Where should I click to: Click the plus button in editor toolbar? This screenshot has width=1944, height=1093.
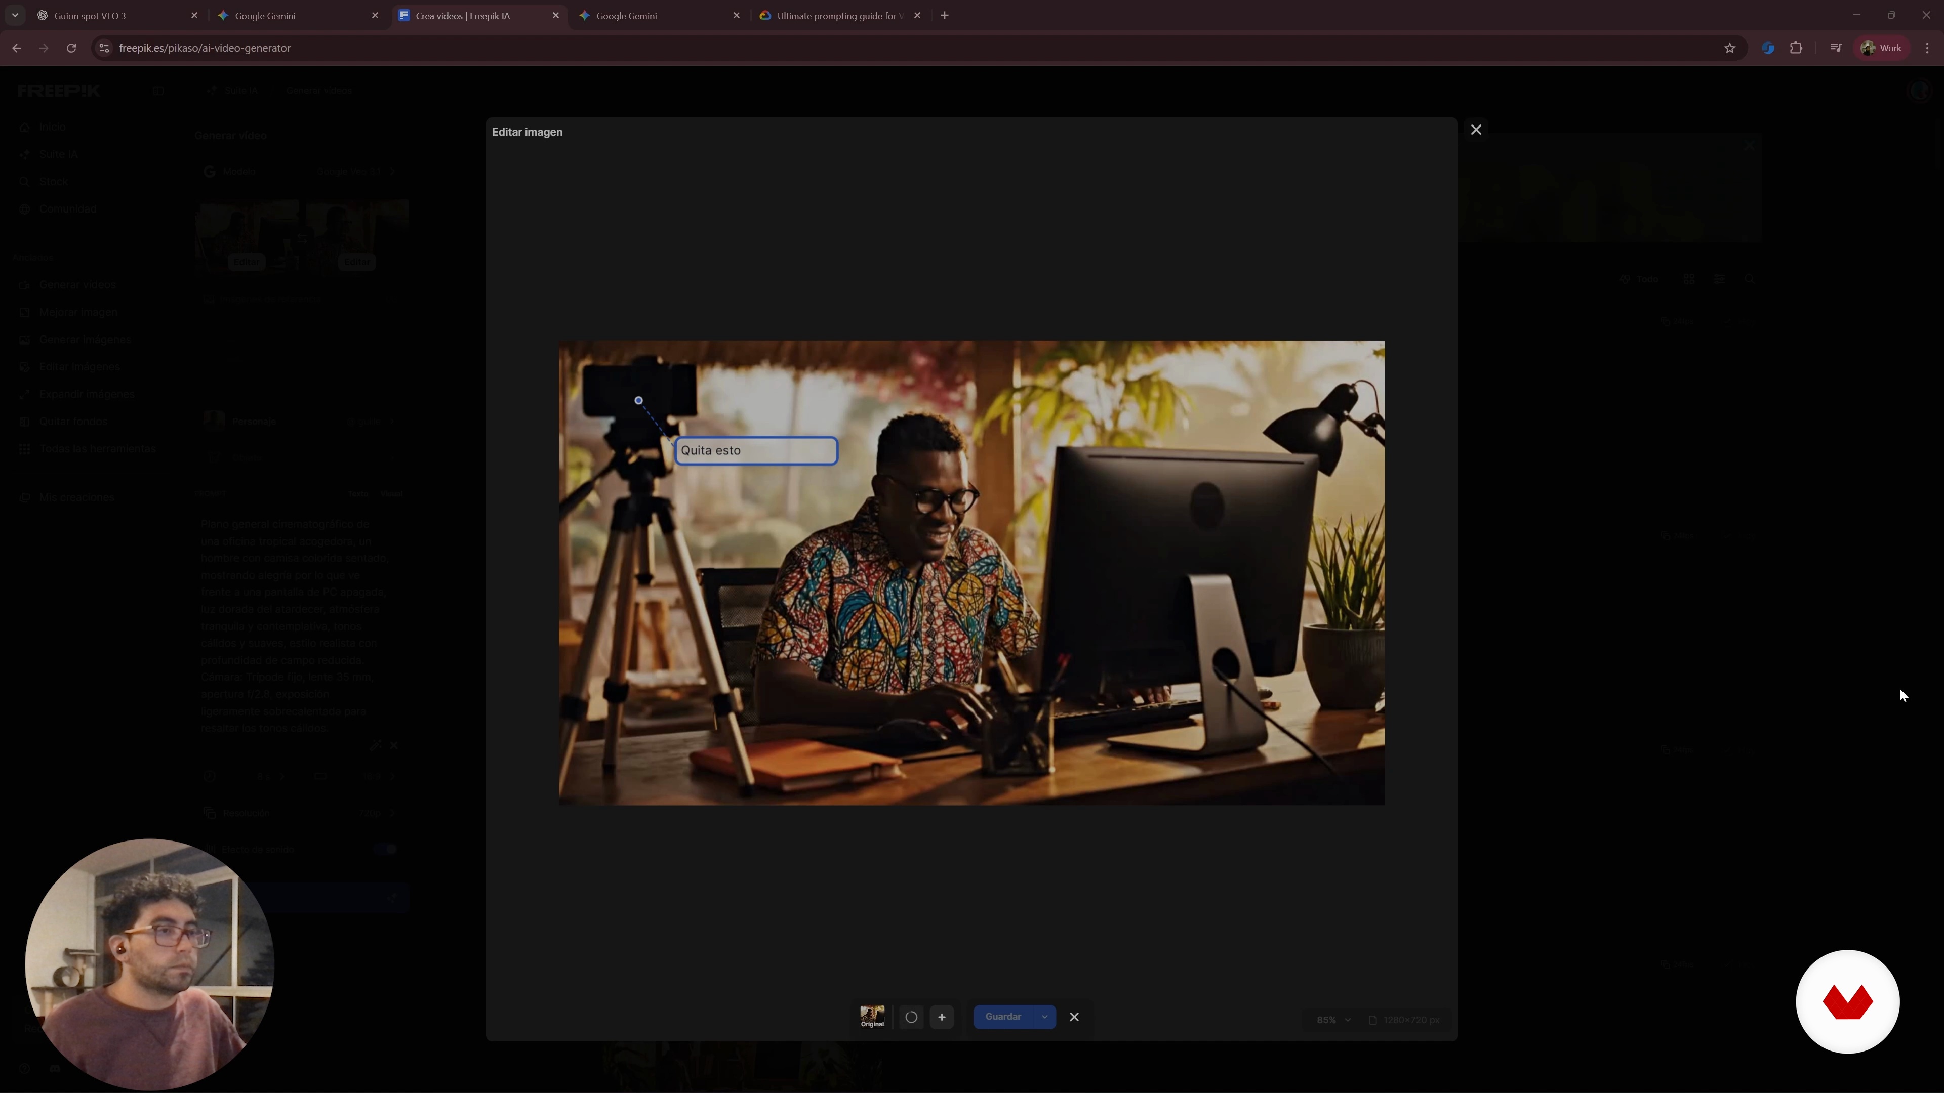click(x=942, y=1017)
